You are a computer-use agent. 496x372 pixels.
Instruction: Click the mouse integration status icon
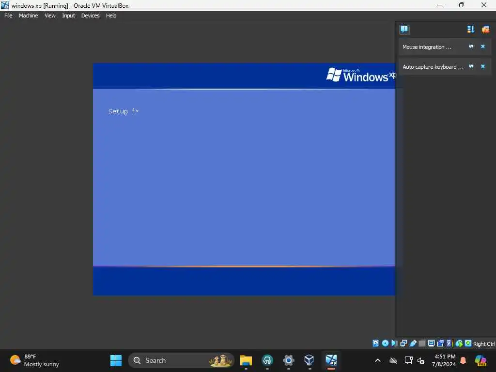click(459, 343)
